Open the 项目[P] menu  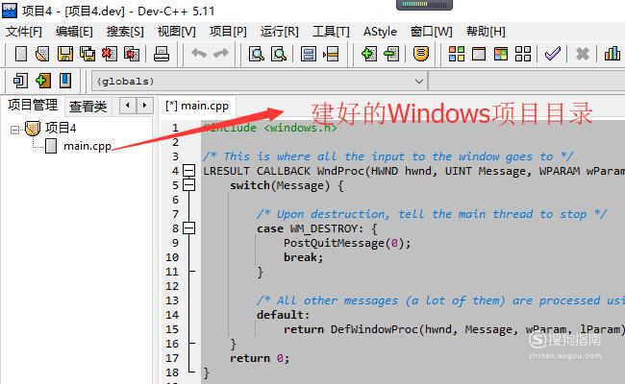pyautogui.click(x=228, y=32)
